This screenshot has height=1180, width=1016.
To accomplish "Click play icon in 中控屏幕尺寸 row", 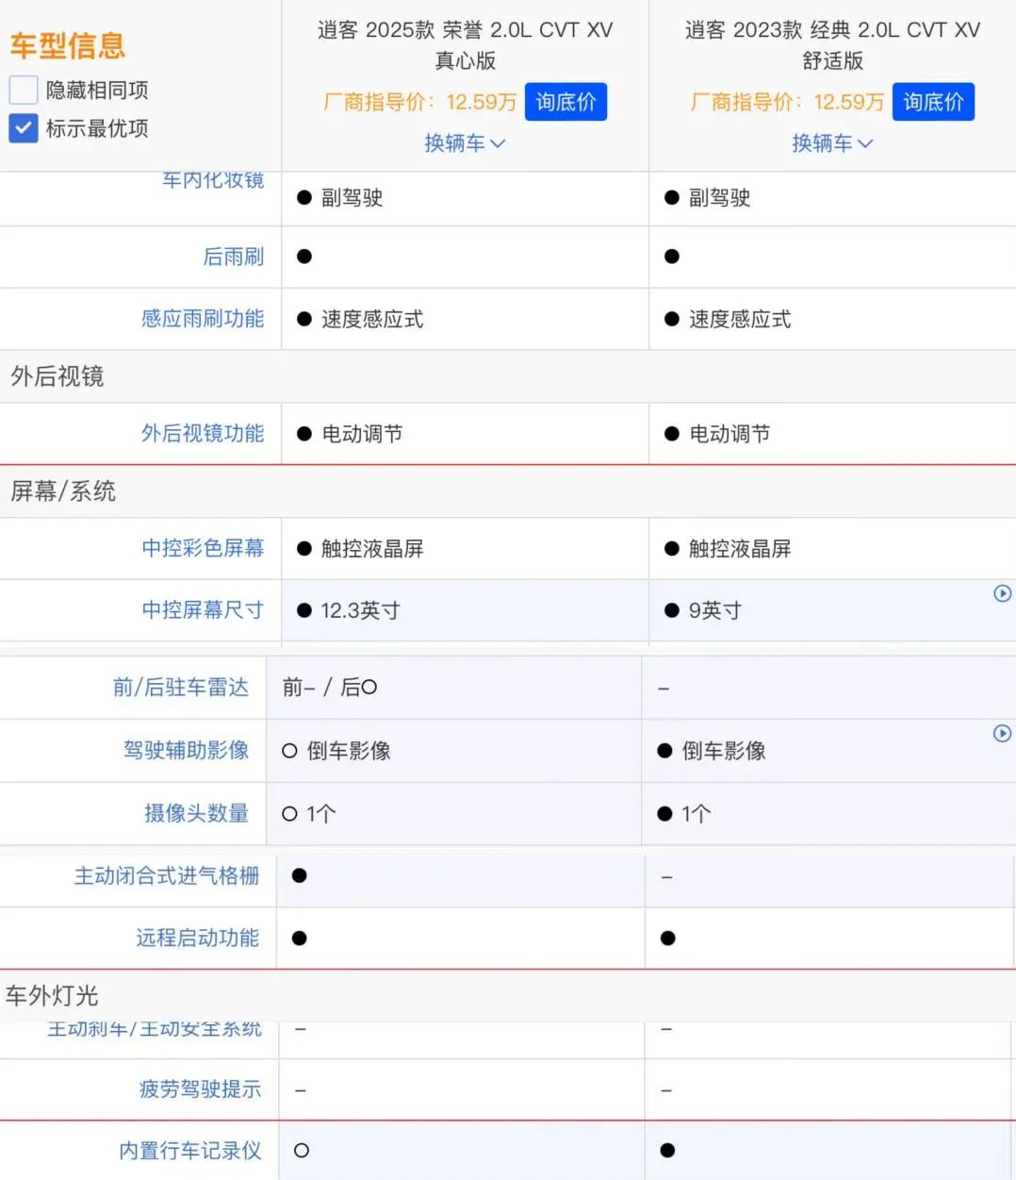I will point(1003,593).
